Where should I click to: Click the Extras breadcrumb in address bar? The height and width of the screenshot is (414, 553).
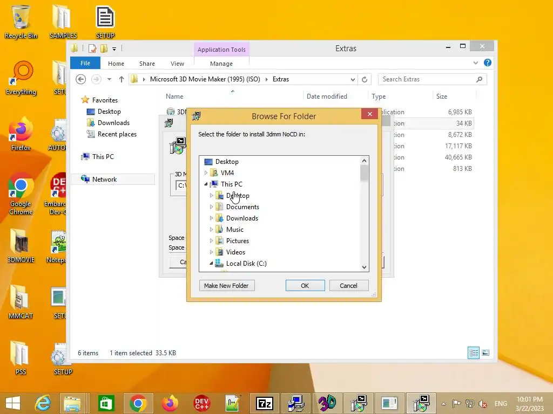click(x=281, y=80)
